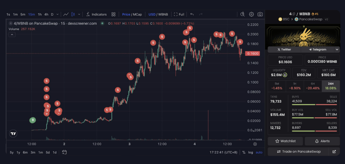Toggle Full screen chart mode
345x164 pixels.
179,14
